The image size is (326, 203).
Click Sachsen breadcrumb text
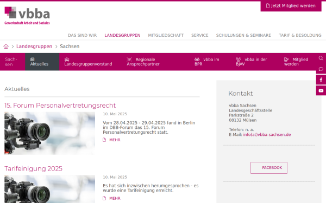coord(70,47)
